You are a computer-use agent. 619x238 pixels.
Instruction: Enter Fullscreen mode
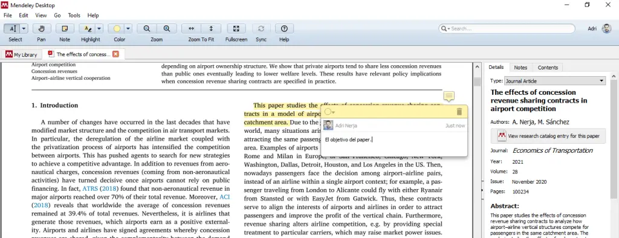point(236,29)
